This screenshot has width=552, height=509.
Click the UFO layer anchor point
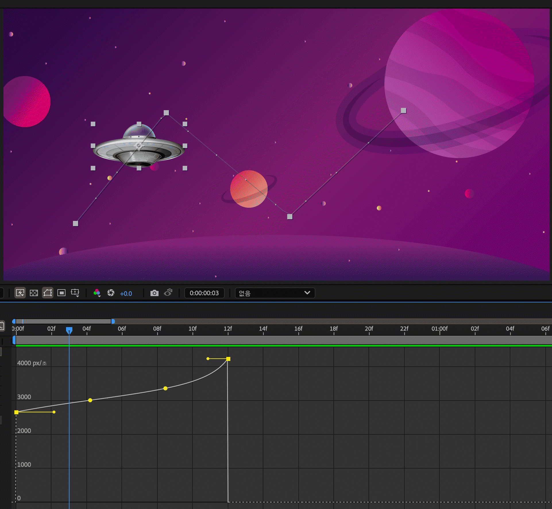click(x=139, y=146)
